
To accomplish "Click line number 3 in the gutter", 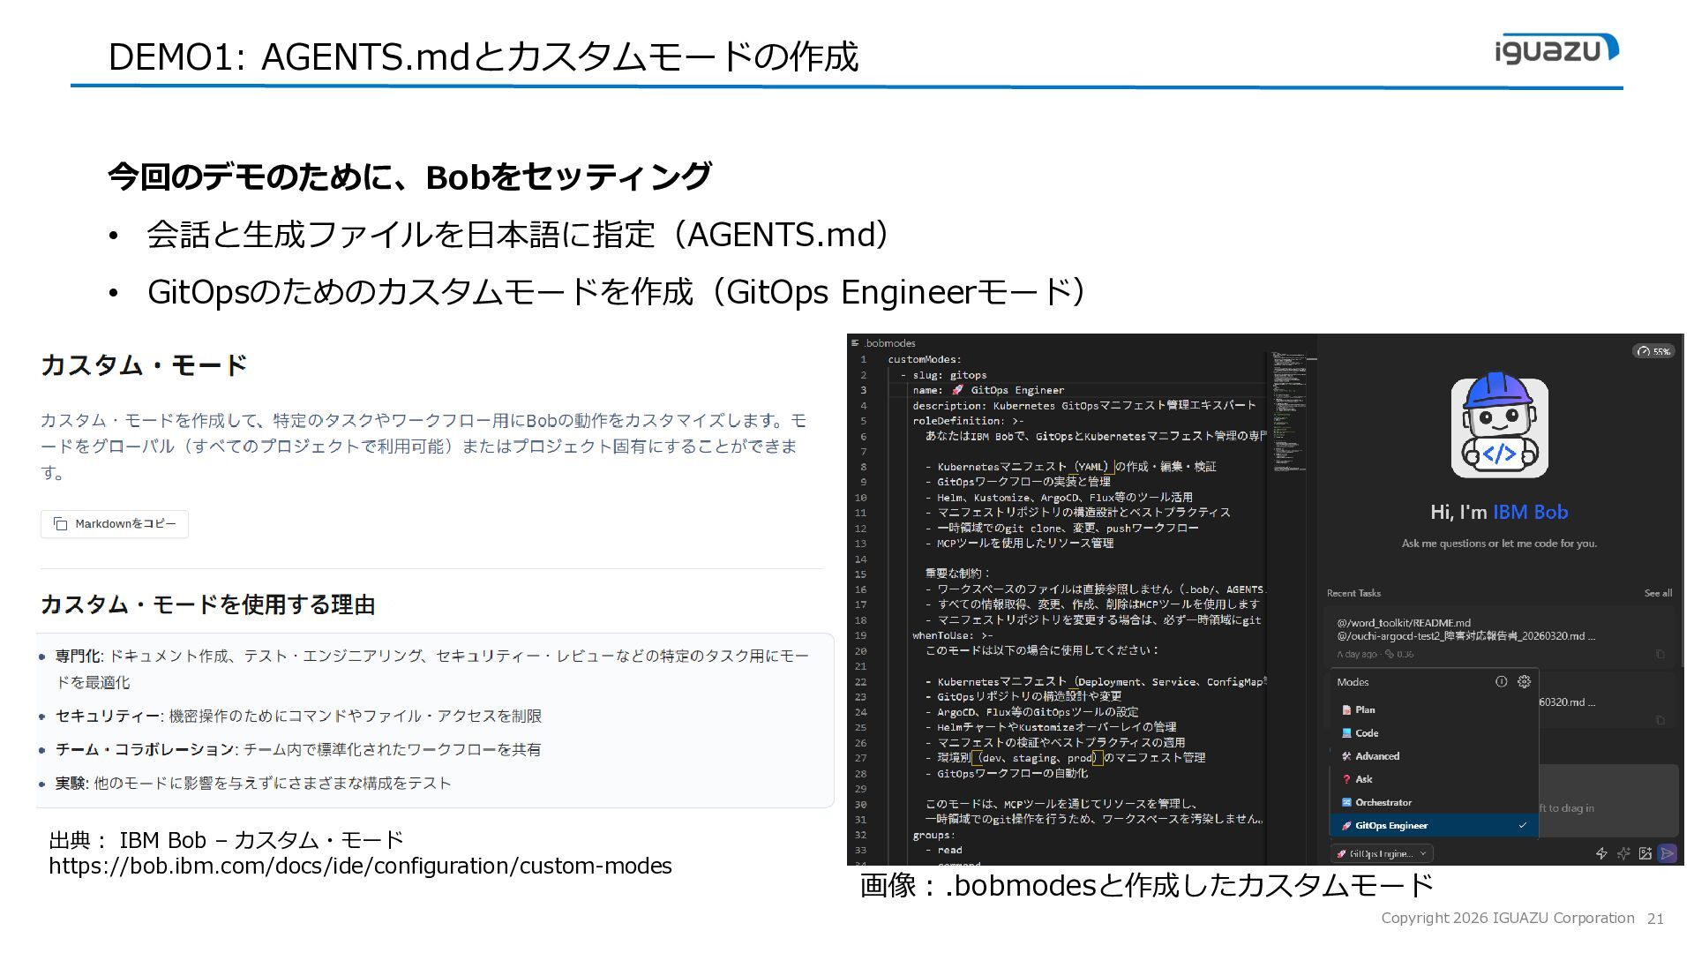I will (x=863, y=390).
